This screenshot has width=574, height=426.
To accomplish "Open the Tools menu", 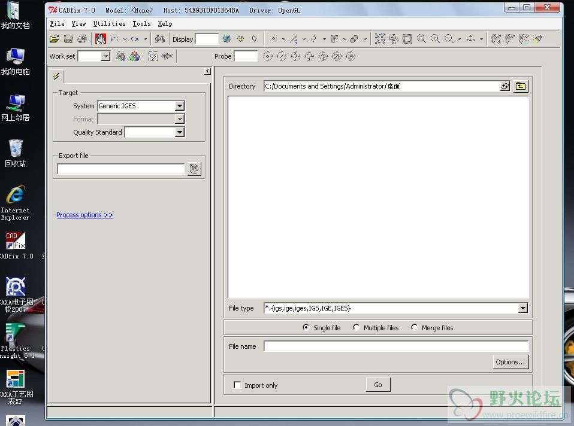I will pyautogui.click(x=141, y=24).
